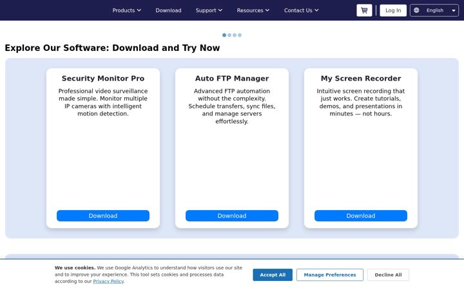The width and height of the screenshot is (464, 290).
Task: Download Security Monitor Pro
Action: point(103,216)
